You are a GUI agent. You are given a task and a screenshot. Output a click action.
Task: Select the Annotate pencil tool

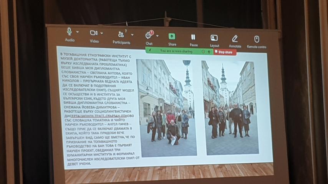click(x=235, y=39)
